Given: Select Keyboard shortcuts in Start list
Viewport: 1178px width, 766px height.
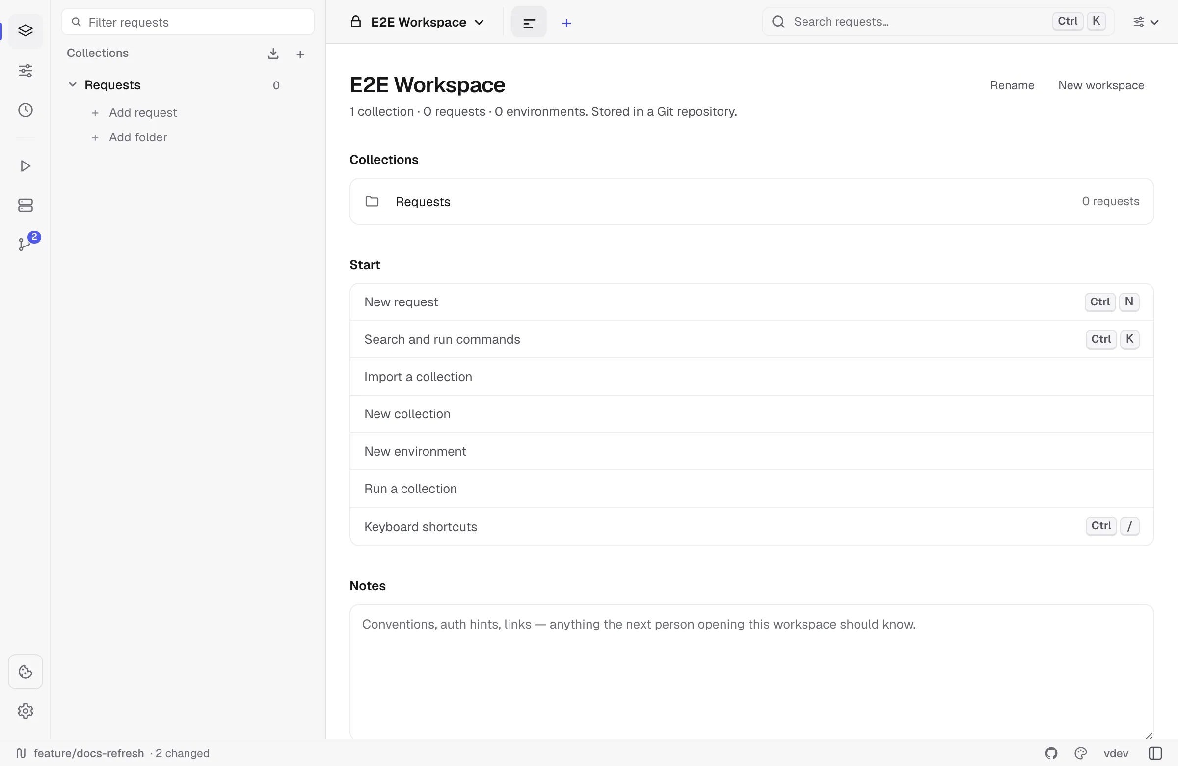Looking at the screenshot, I should tap(751, 526).
